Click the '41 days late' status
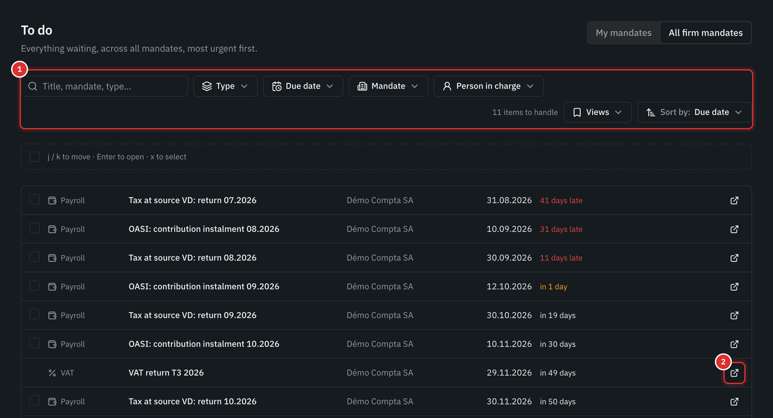 (x=561, y=200)
